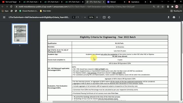The height and width of the screenshot is (103, 183).
Task: Close the Tech and Target tab
Action: 20,2
